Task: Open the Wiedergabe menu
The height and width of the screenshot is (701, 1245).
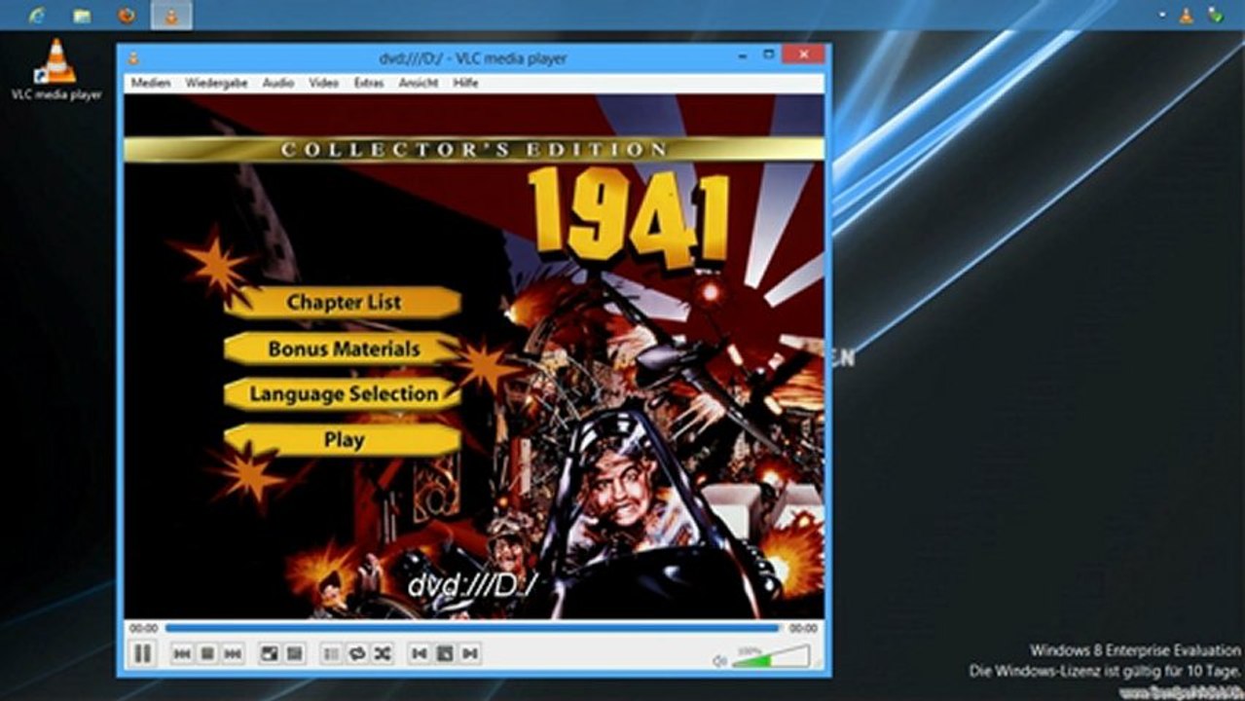Action: tap(218, 84)
